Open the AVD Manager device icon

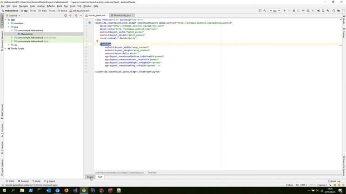point(323,11)
